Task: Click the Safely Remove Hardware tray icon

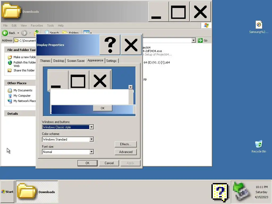Action: click(x=241, y=192)
